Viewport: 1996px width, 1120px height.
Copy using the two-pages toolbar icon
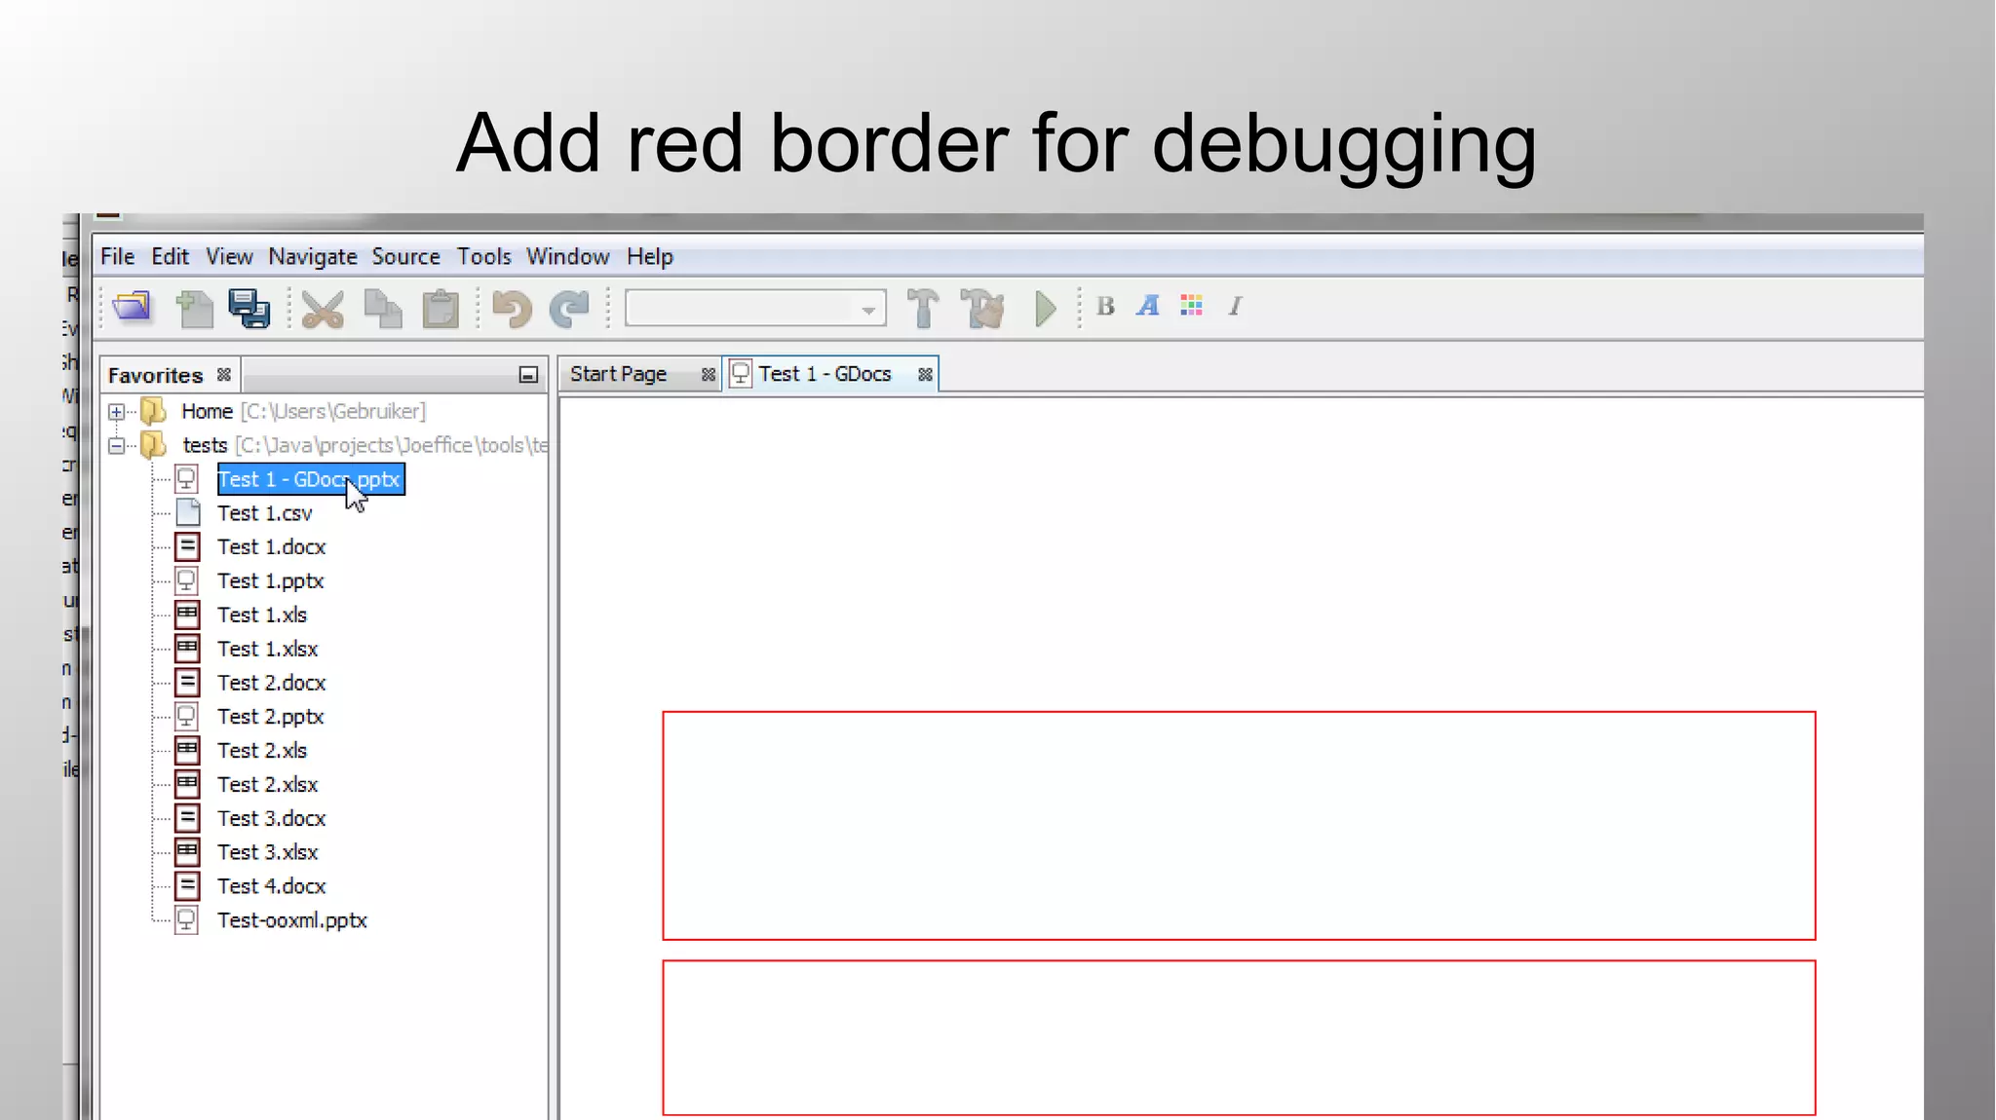(x=383, y=309)
